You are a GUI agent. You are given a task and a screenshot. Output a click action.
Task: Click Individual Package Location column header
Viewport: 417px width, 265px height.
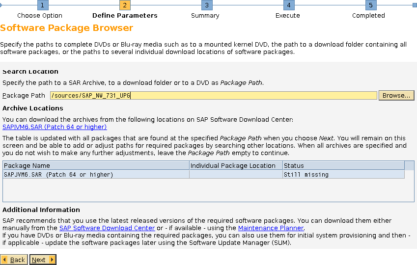coord(236,165)
